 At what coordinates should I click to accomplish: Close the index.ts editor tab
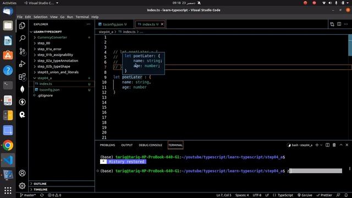point(162,24)
